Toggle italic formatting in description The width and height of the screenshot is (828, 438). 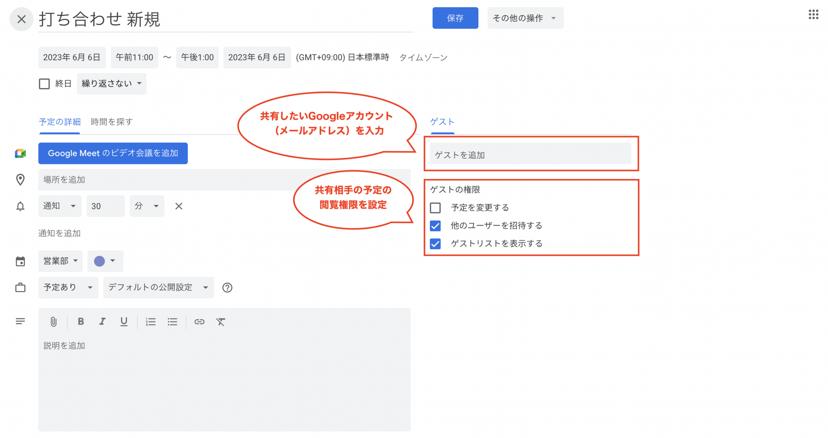[x=102, y=322]
